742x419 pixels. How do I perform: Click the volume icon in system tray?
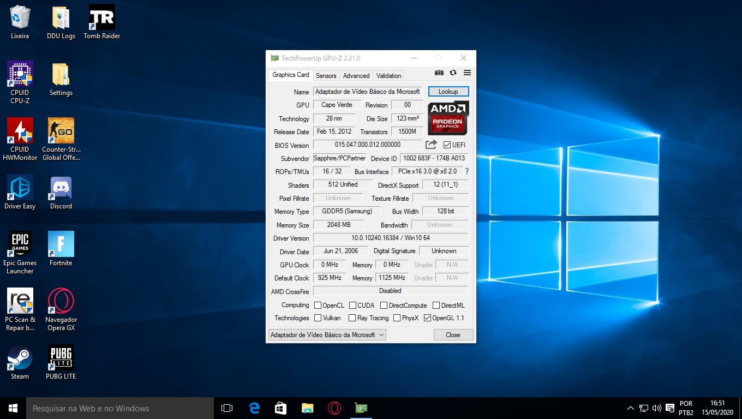tap(656, 408)
